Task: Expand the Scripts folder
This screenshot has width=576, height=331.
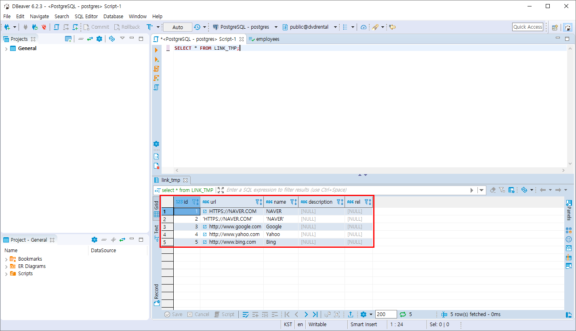Action: coord(6,274)
